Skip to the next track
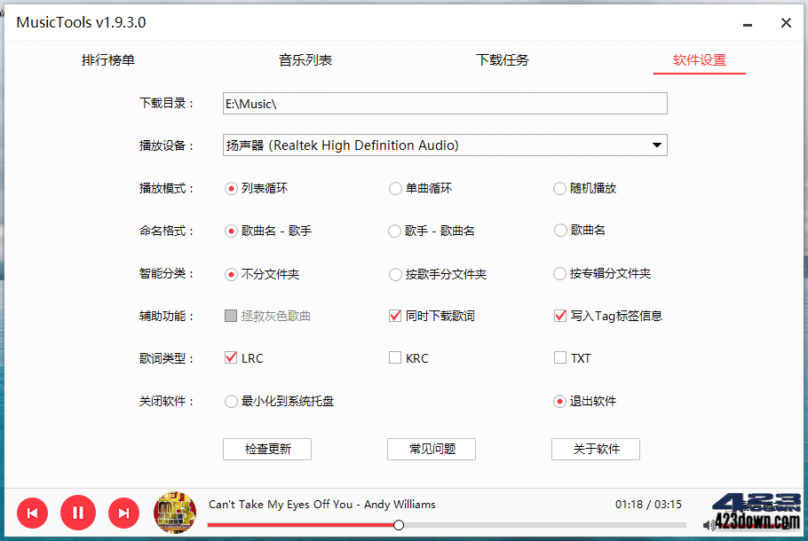 [x=123, y=513]
